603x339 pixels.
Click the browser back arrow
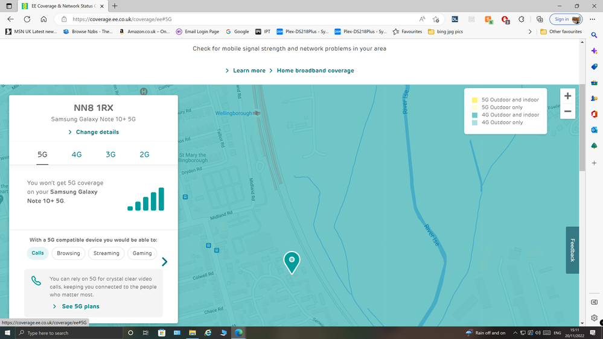pyautogui.click(x=10, y=19)
